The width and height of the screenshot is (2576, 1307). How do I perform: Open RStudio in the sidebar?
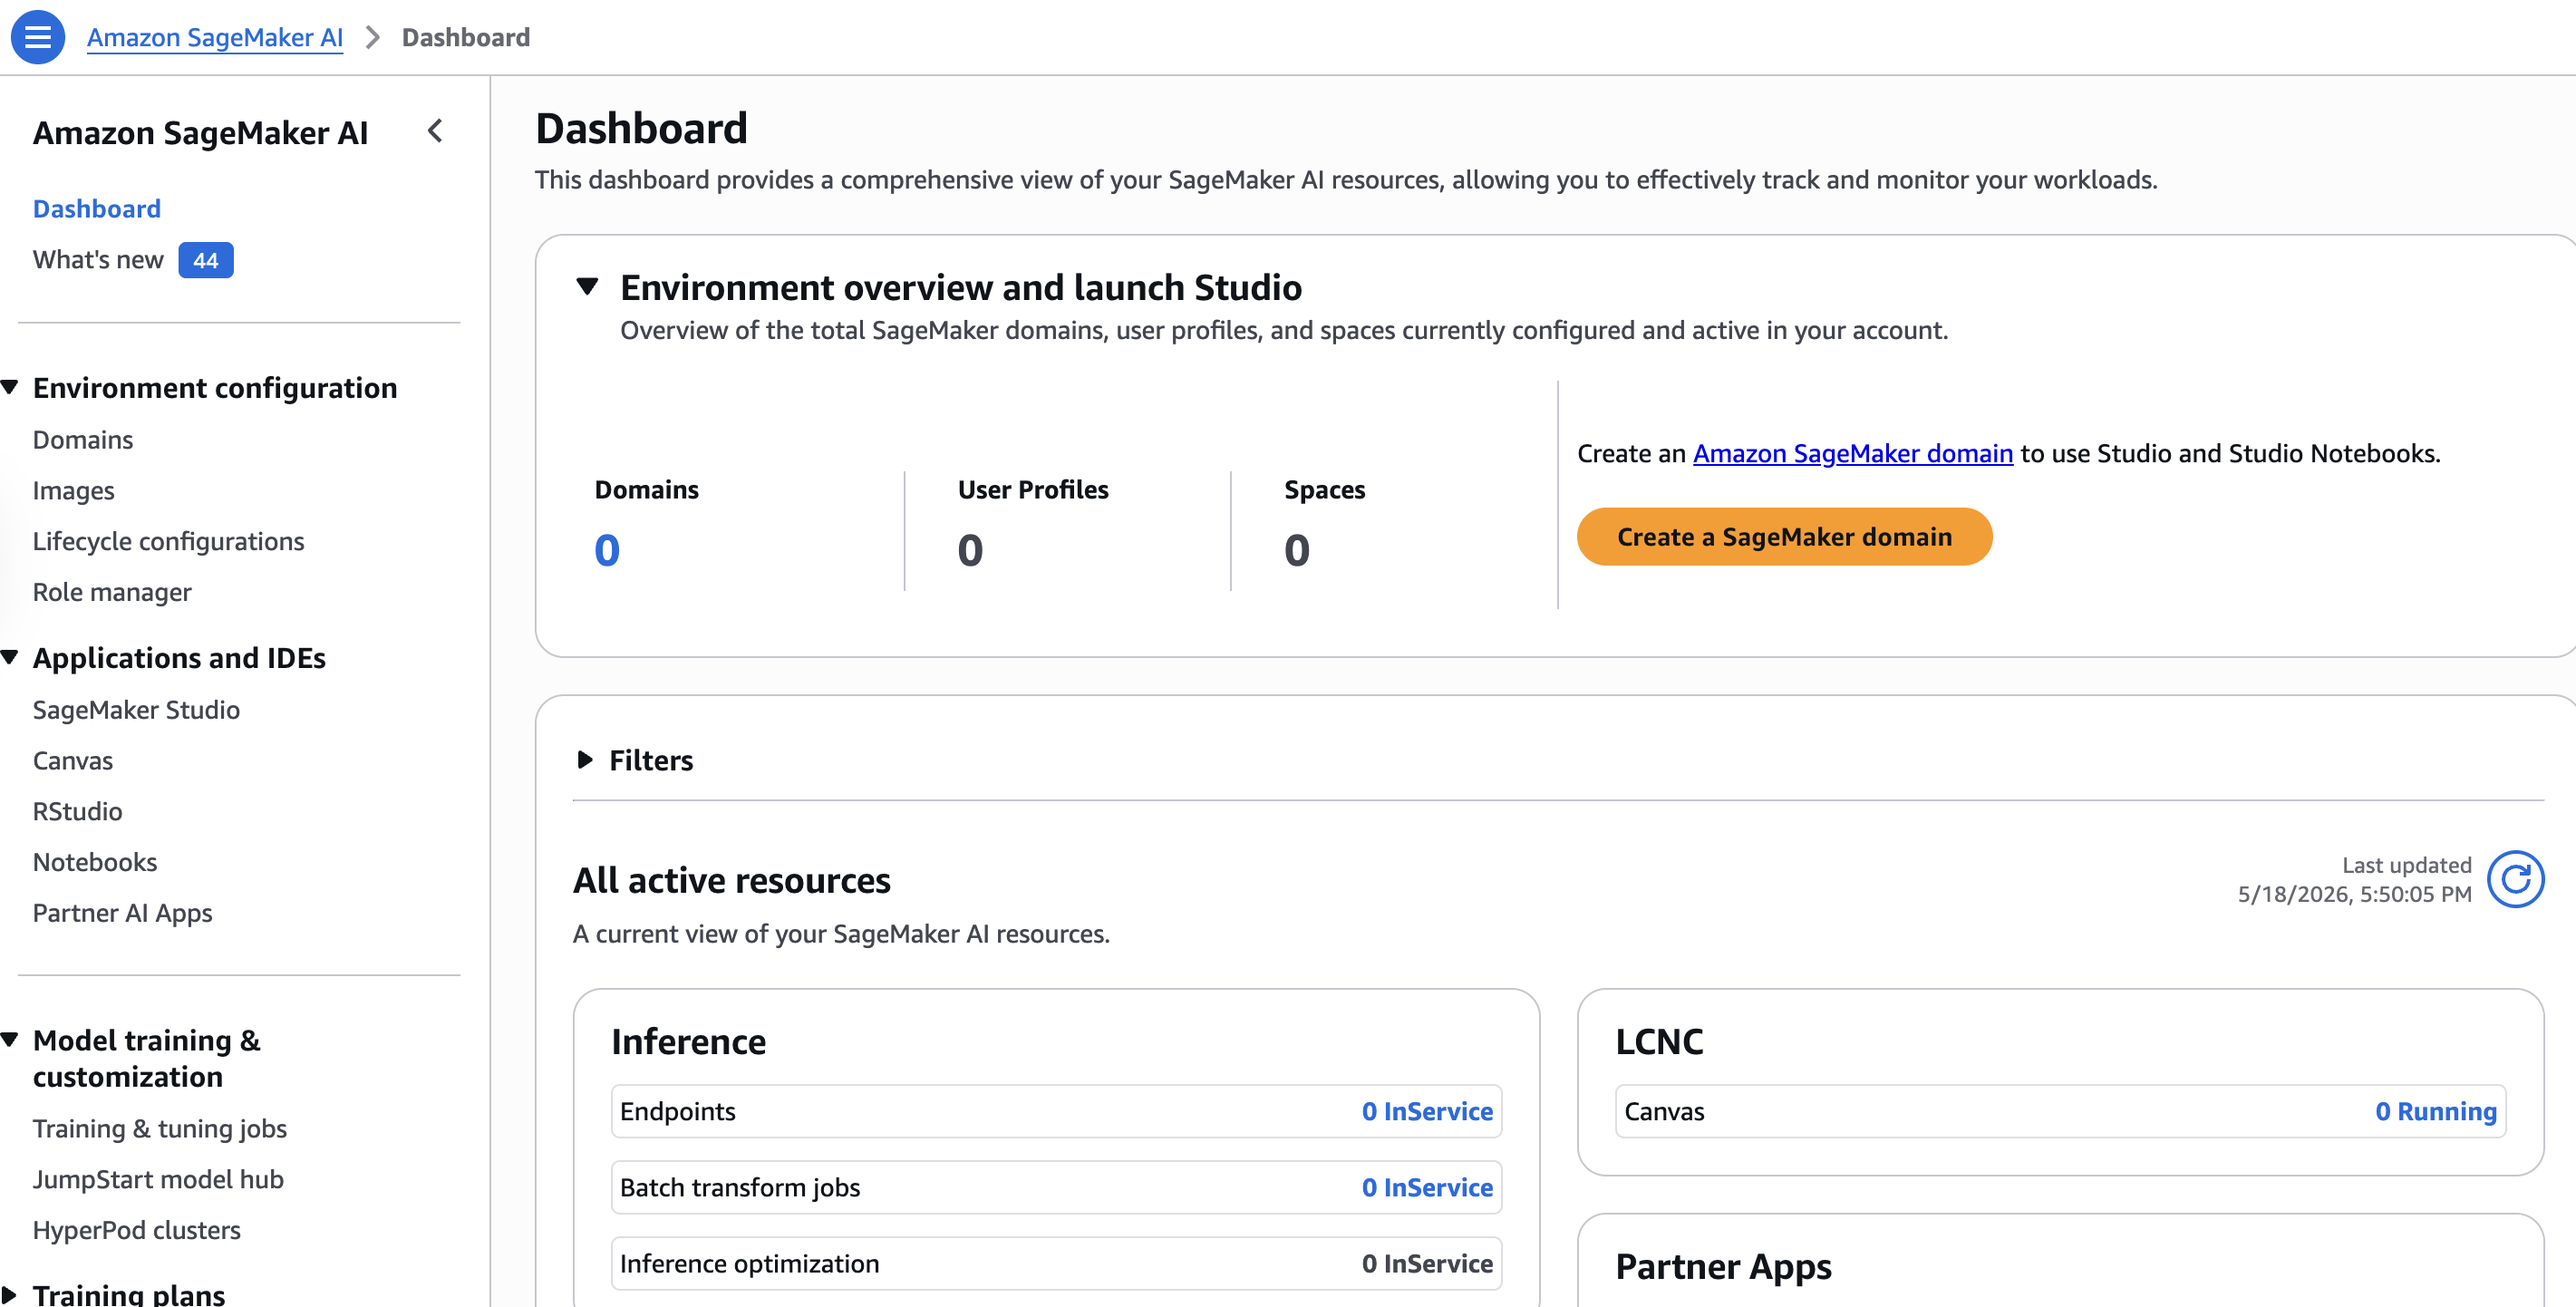[x=78, y=811]
